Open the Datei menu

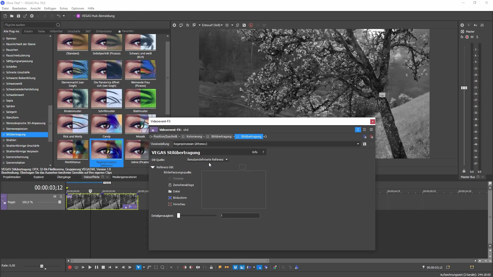pyautogui.click(x=5, y=8)
